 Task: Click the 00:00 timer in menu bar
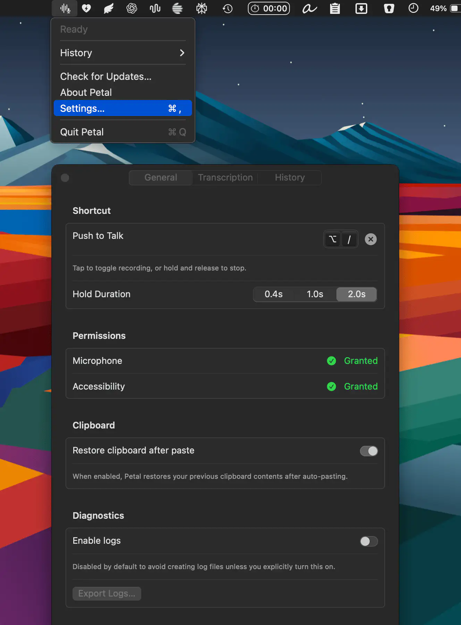pyautogui.click(x=269, y=8)
